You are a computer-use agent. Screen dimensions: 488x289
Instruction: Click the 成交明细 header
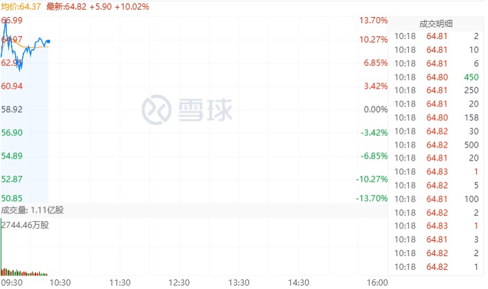436,23
